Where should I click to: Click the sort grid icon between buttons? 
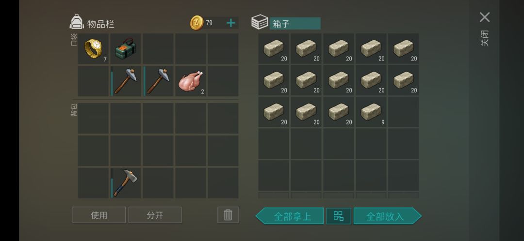(339, 216)
